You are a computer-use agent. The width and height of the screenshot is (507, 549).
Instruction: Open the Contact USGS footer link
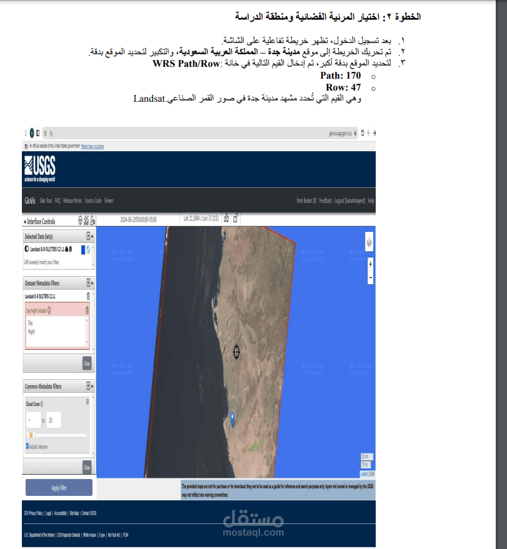click(x=89, y=513)
